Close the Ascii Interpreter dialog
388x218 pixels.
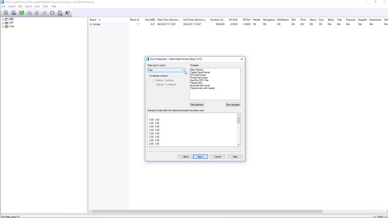click(x=242, y=59)
